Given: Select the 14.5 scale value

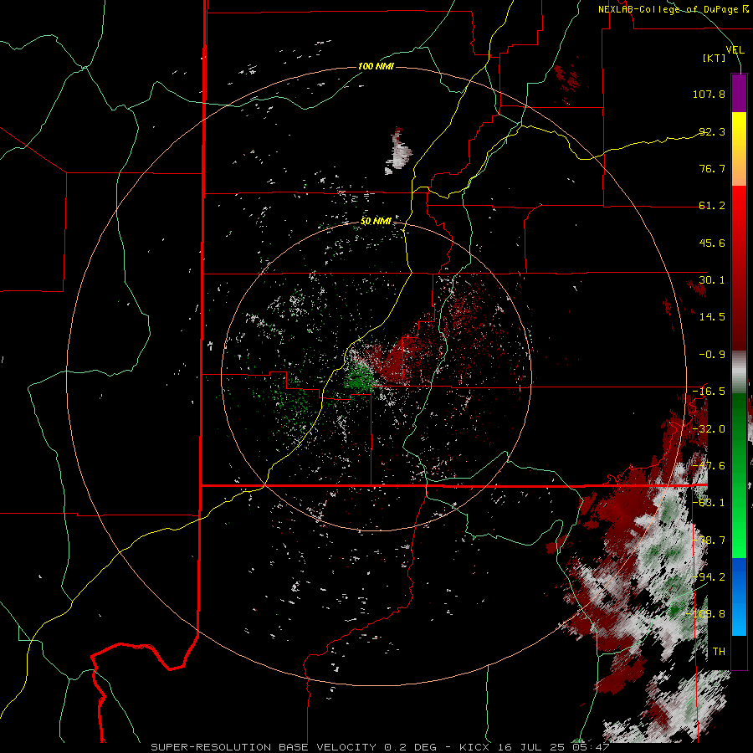Looking at the screenshot, I should point(712,317).
